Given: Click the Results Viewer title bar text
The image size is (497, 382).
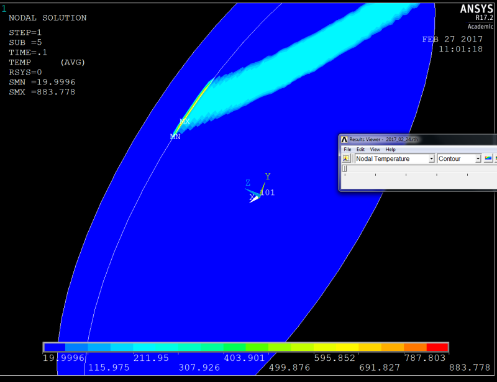Looking at the screenshot, I should [383, 140].
